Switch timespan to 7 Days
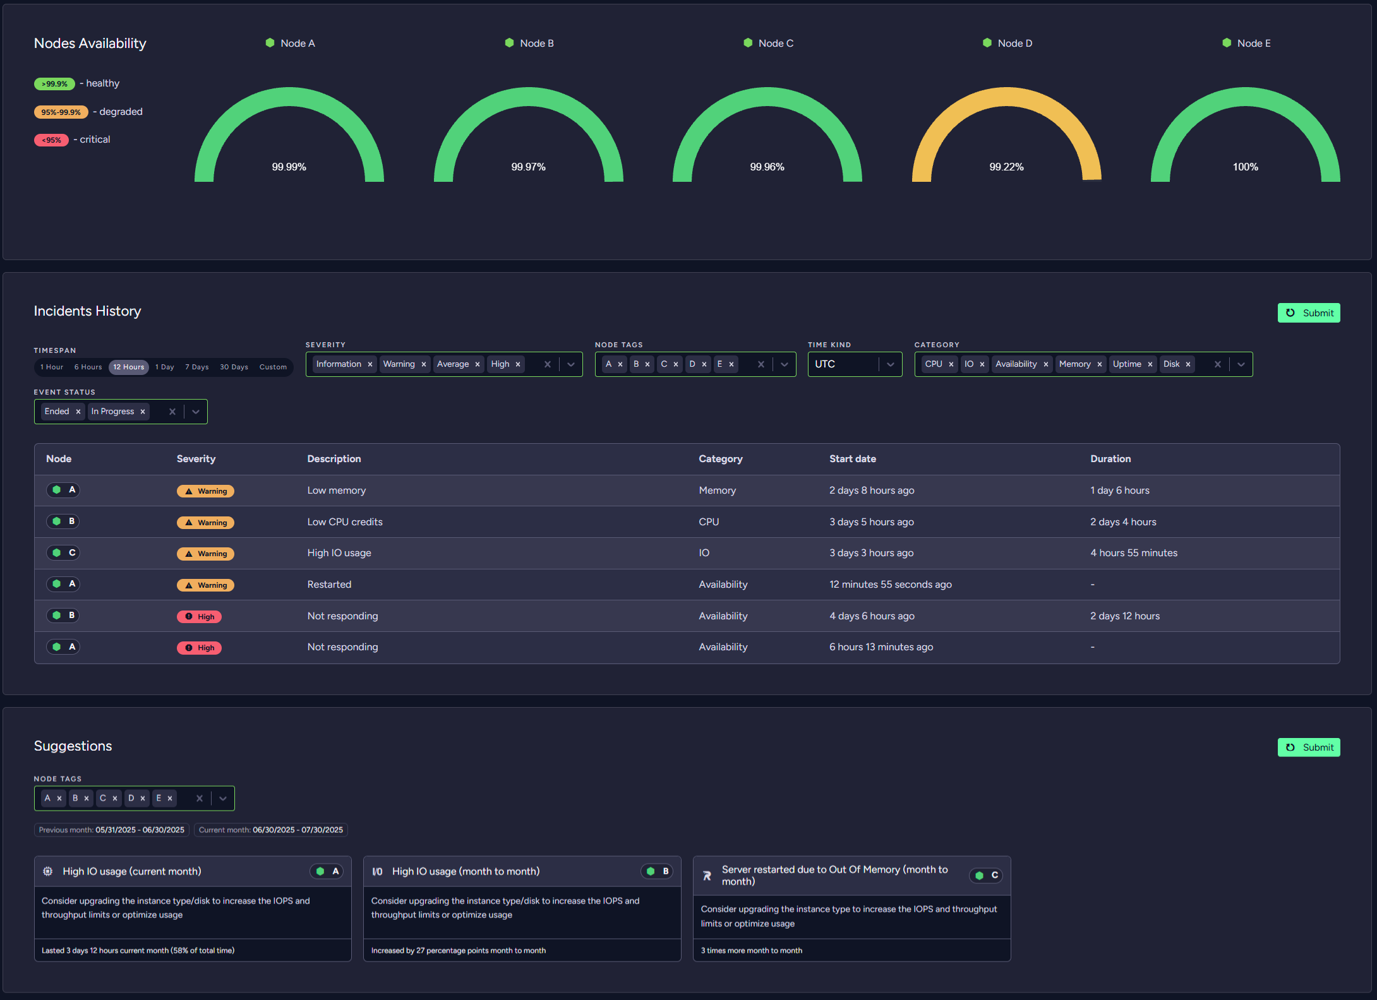The image size is (1377, 1000). 196,367
